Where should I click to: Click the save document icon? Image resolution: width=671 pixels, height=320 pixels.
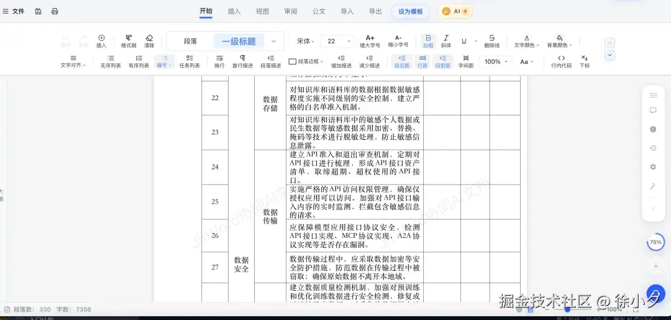[38, 12]
